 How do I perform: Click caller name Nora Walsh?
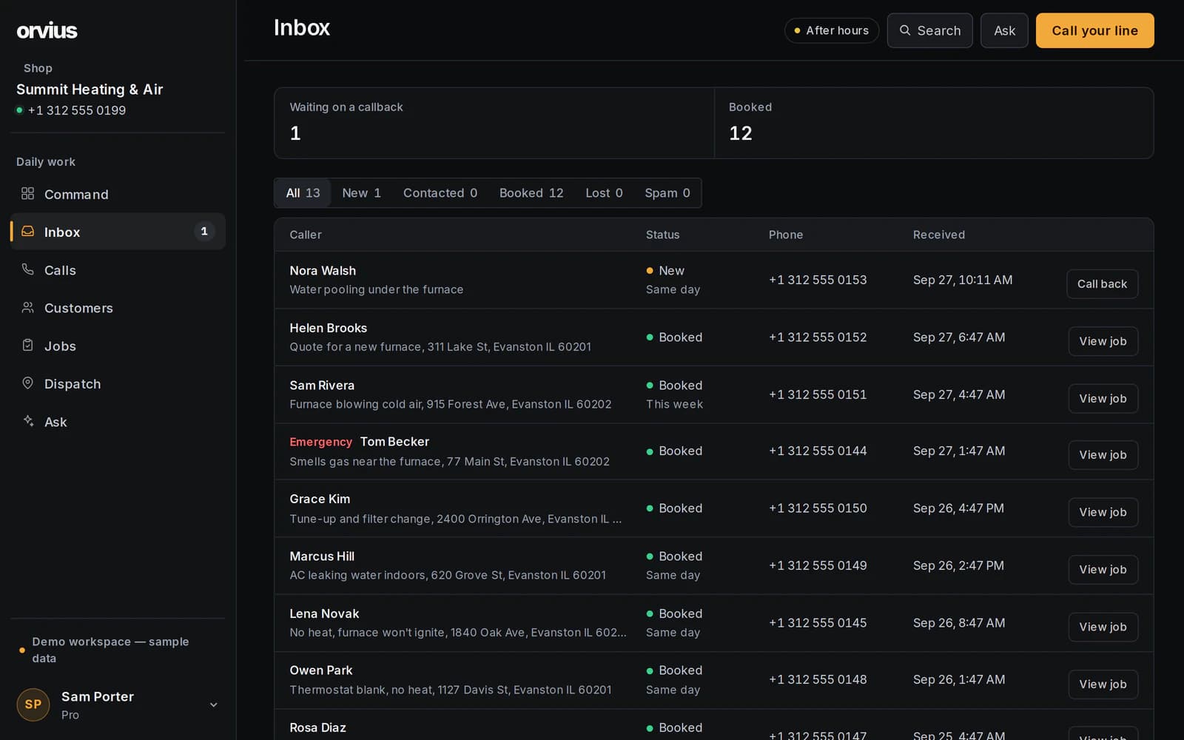[x=323, y=271]
